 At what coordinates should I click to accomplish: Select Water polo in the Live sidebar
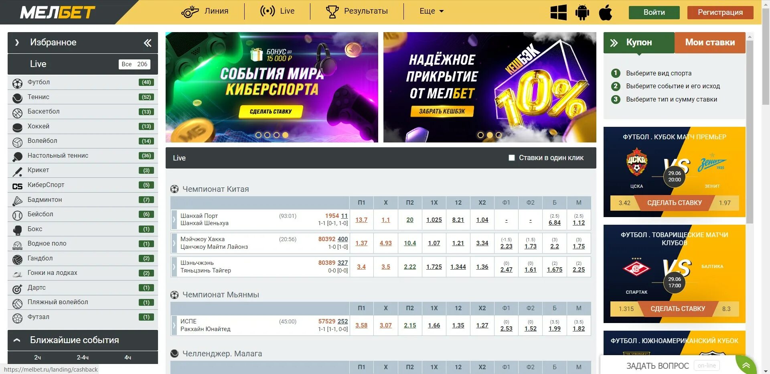point(83,244)
